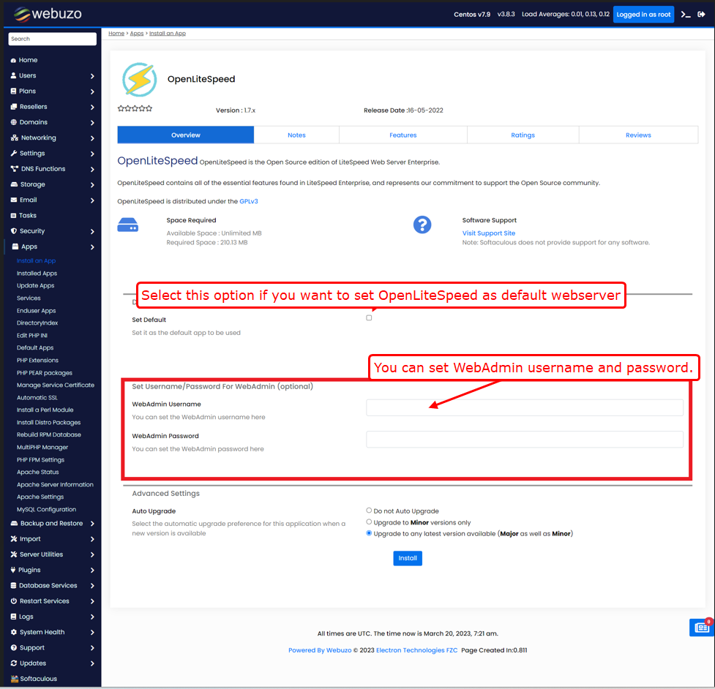Select Do not Auto Upgrade option
Image resolution: width=715 pixels, height=689 pixels.
(x=369, y=511)
